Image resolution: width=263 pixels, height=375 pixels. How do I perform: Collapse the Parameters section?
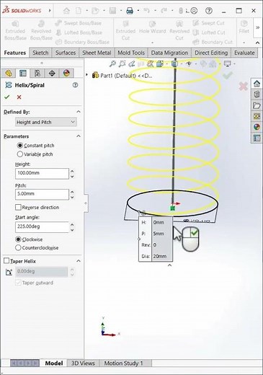pos(79,136)
